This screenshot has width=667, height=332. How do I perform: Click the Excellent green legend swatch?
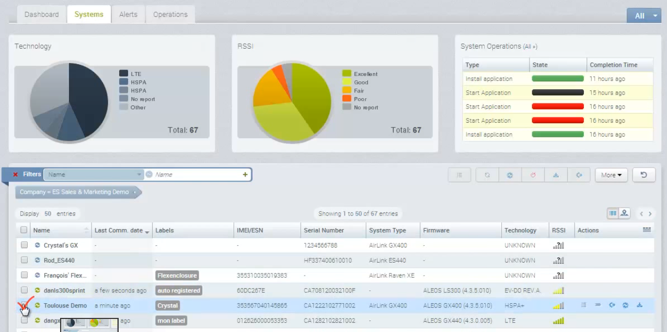(346, 74)
